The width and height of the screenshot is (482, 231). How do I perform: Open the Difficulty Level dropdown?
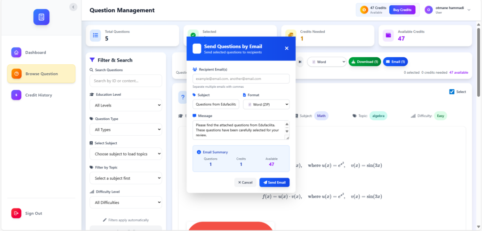pyautogui.click(x=126, y=202)
